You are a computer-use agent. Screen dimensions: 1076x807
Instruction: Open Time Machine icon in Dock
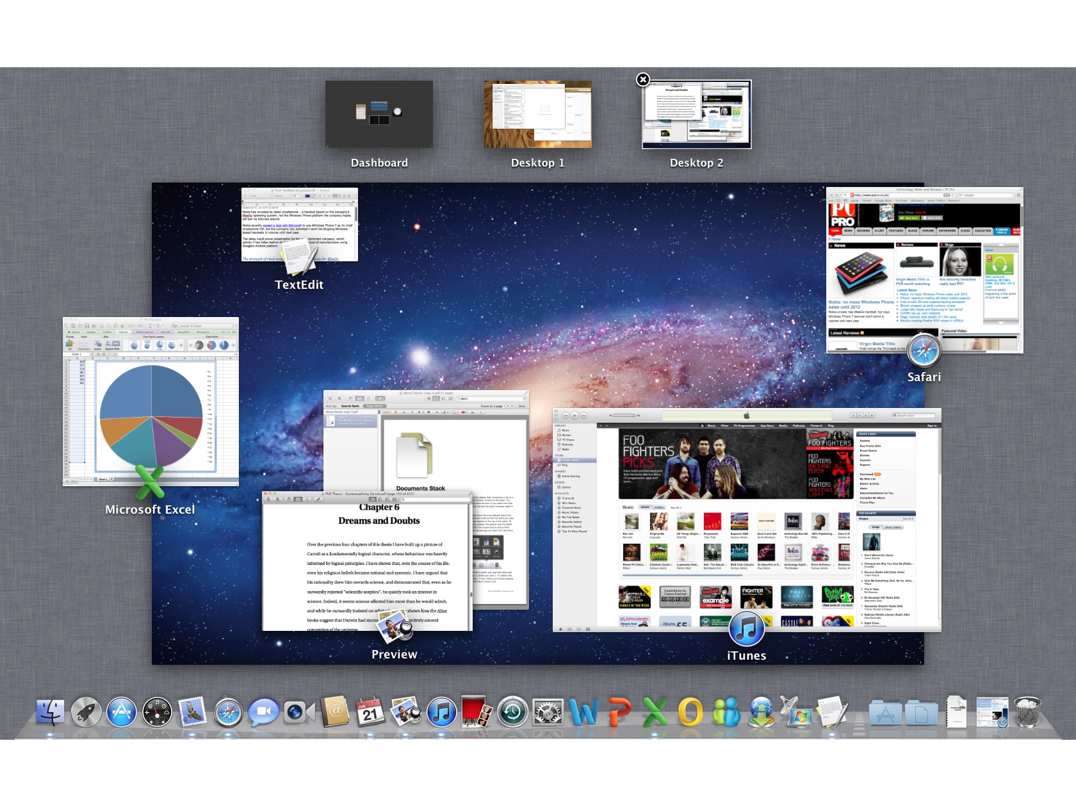tap(513, 712)
